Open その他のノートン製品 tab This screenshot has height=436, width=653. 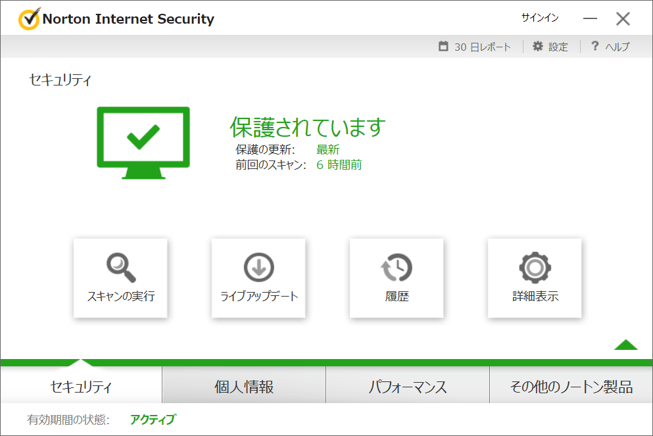(x=571, y=387)
